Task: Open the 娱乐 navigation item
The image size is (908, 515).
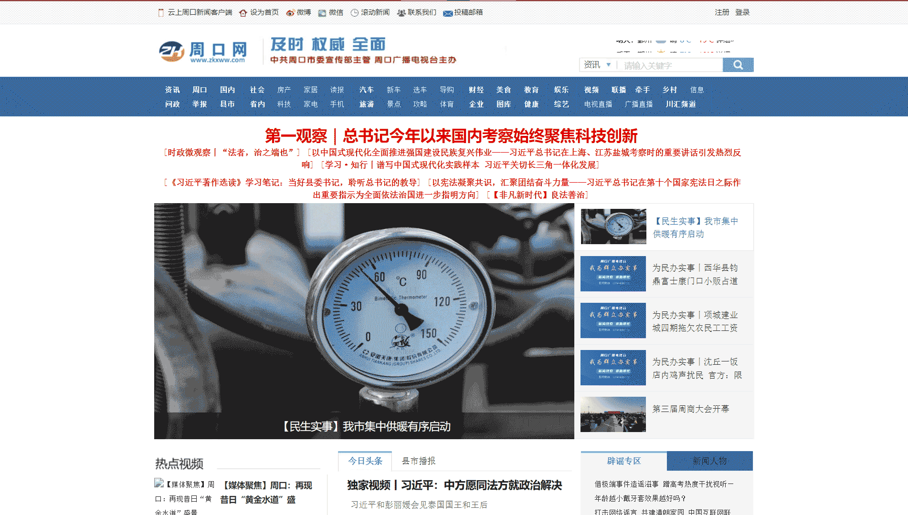Action: point(561,90)
